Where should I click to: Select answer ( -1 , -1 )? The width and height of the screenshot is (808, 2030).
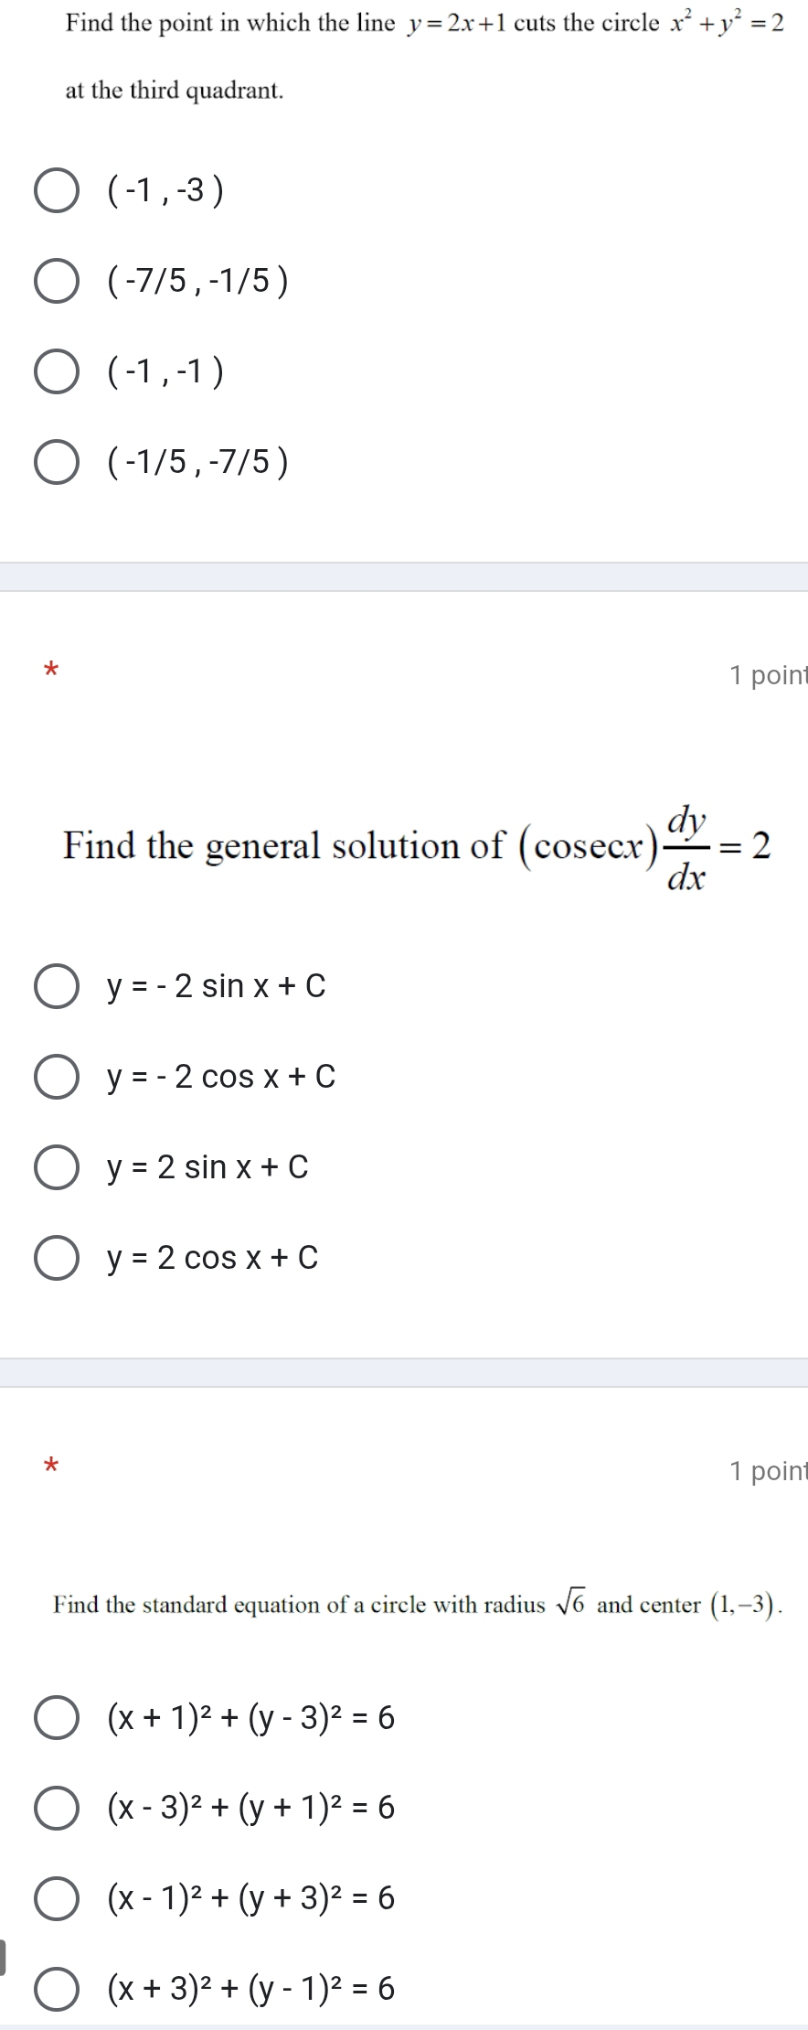pyautogui.click(x=57, y=371)
